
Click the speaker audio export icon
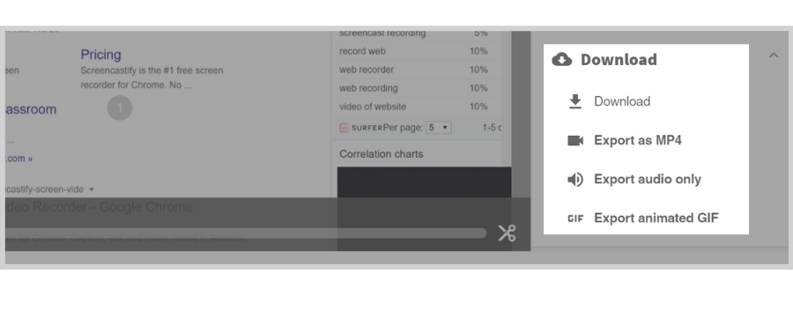click(575, 180)
